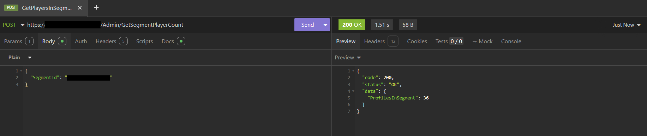Click the request URL field
The image size is (647, 136).
pyautogui.click(x=159, y=25)
